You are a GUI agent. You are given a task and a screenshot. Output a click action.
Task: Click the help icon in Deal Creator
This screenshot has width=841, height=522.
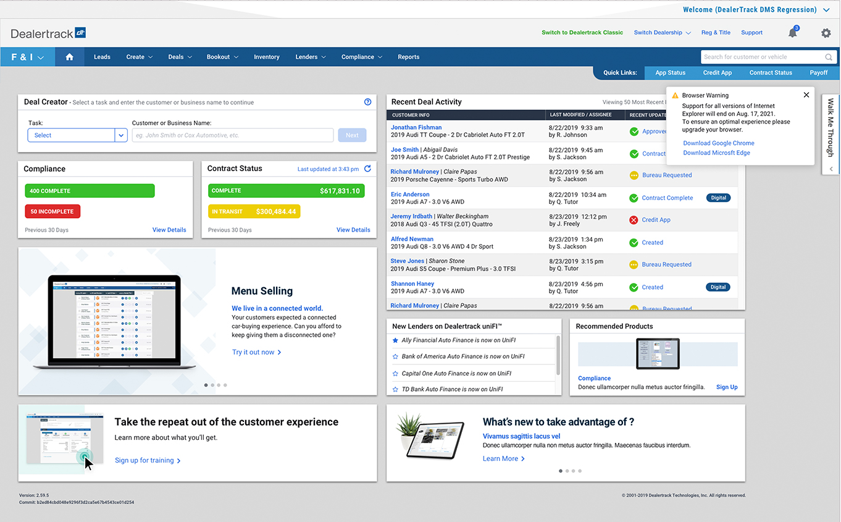pyautogui.click(x=367, y=102)
